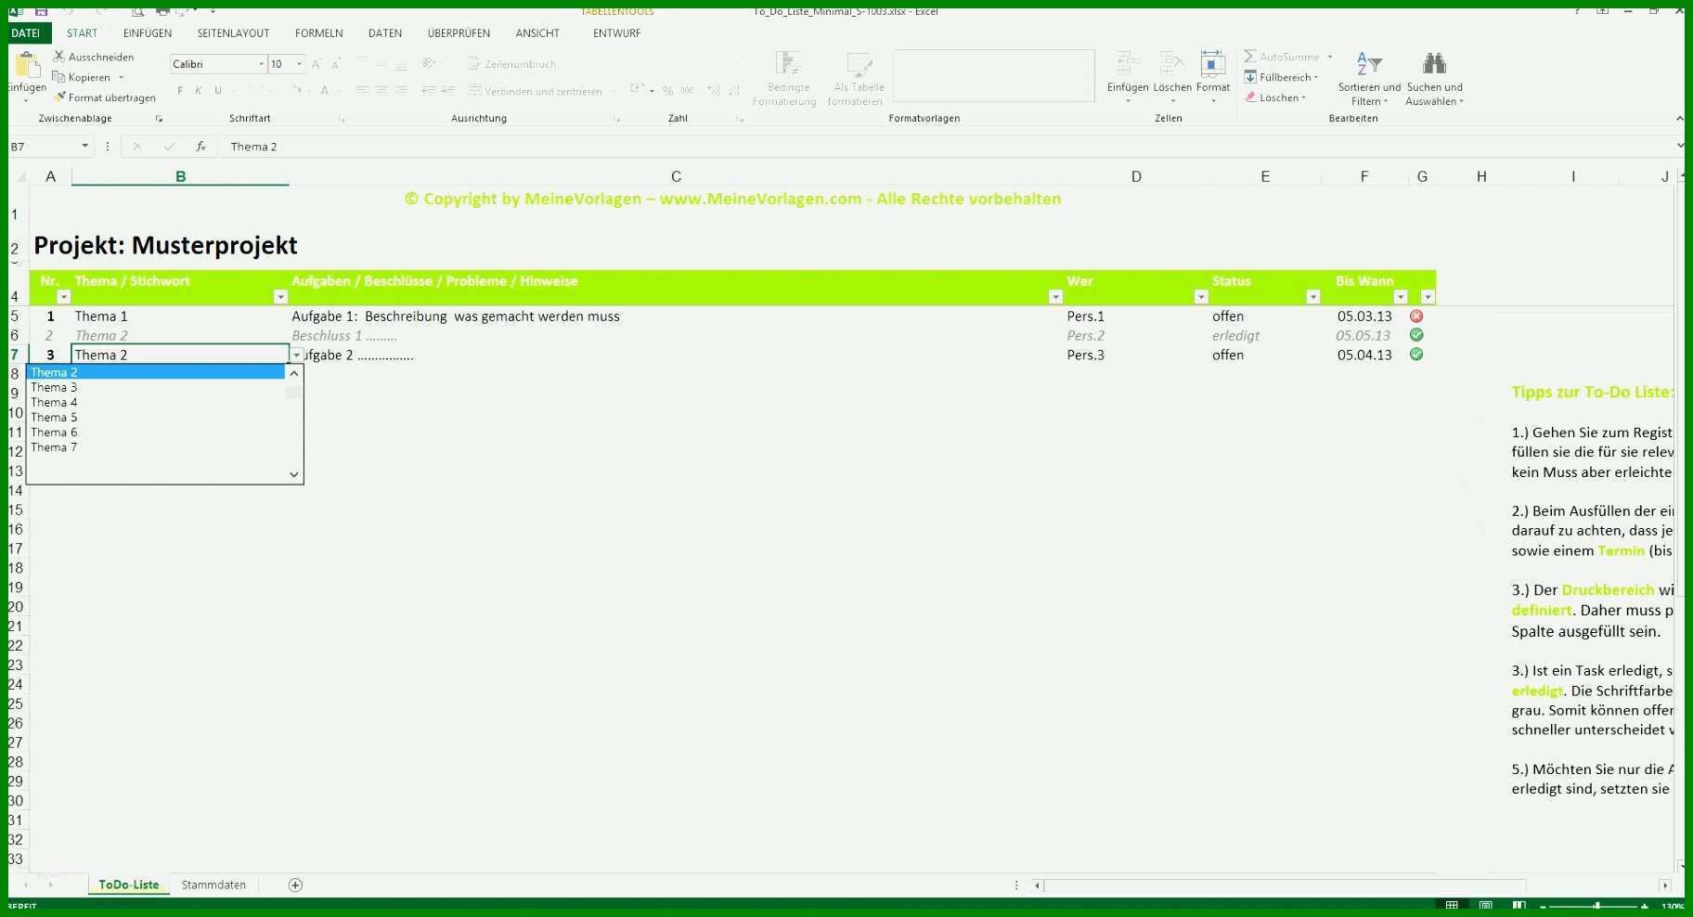Switch to the DATEN ribbon tab
Screen dimensions: 1693x917
click(x=385, y=32)
